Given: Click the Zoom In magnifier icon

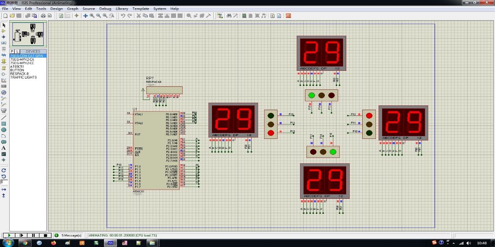Looking at the screenshot, I should point(92,16).
